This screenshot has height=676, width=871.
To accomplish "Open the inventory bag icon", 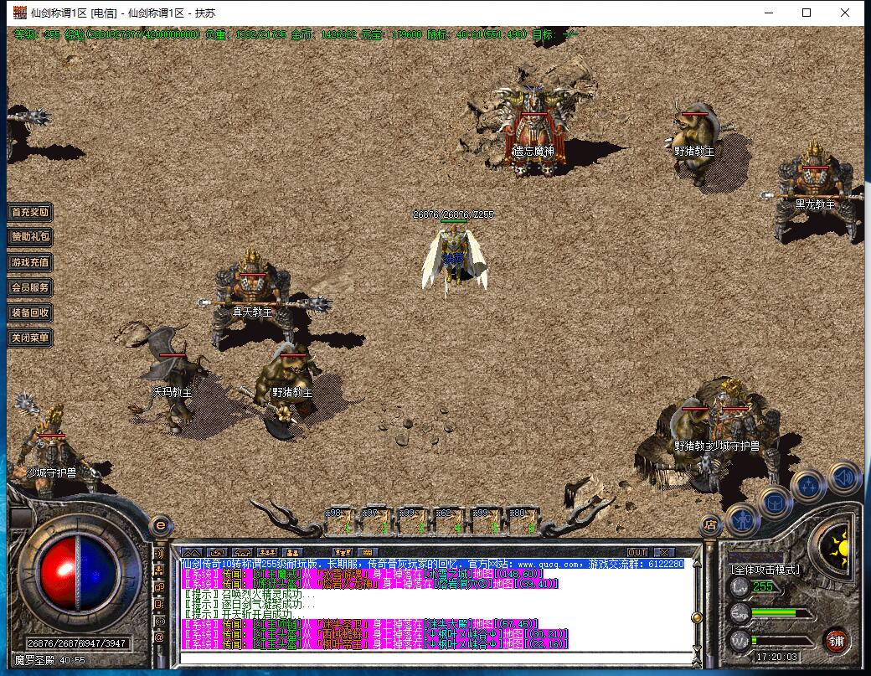I will [x=775, y=503].
